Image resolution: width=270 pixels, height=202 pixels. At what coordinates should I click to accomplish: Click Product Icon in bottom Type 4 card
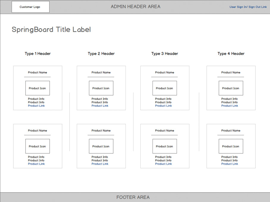[x=231, y=146]
